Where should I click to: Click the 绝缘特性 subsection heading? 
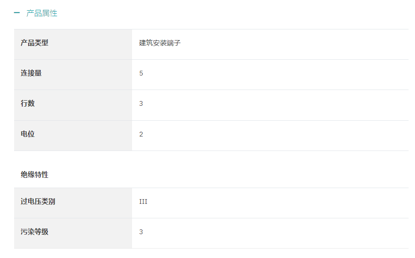35,174
